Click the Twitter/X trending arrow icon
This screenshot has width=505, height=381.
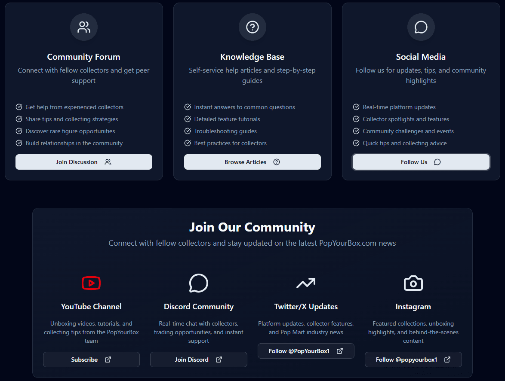pos(306,283)
